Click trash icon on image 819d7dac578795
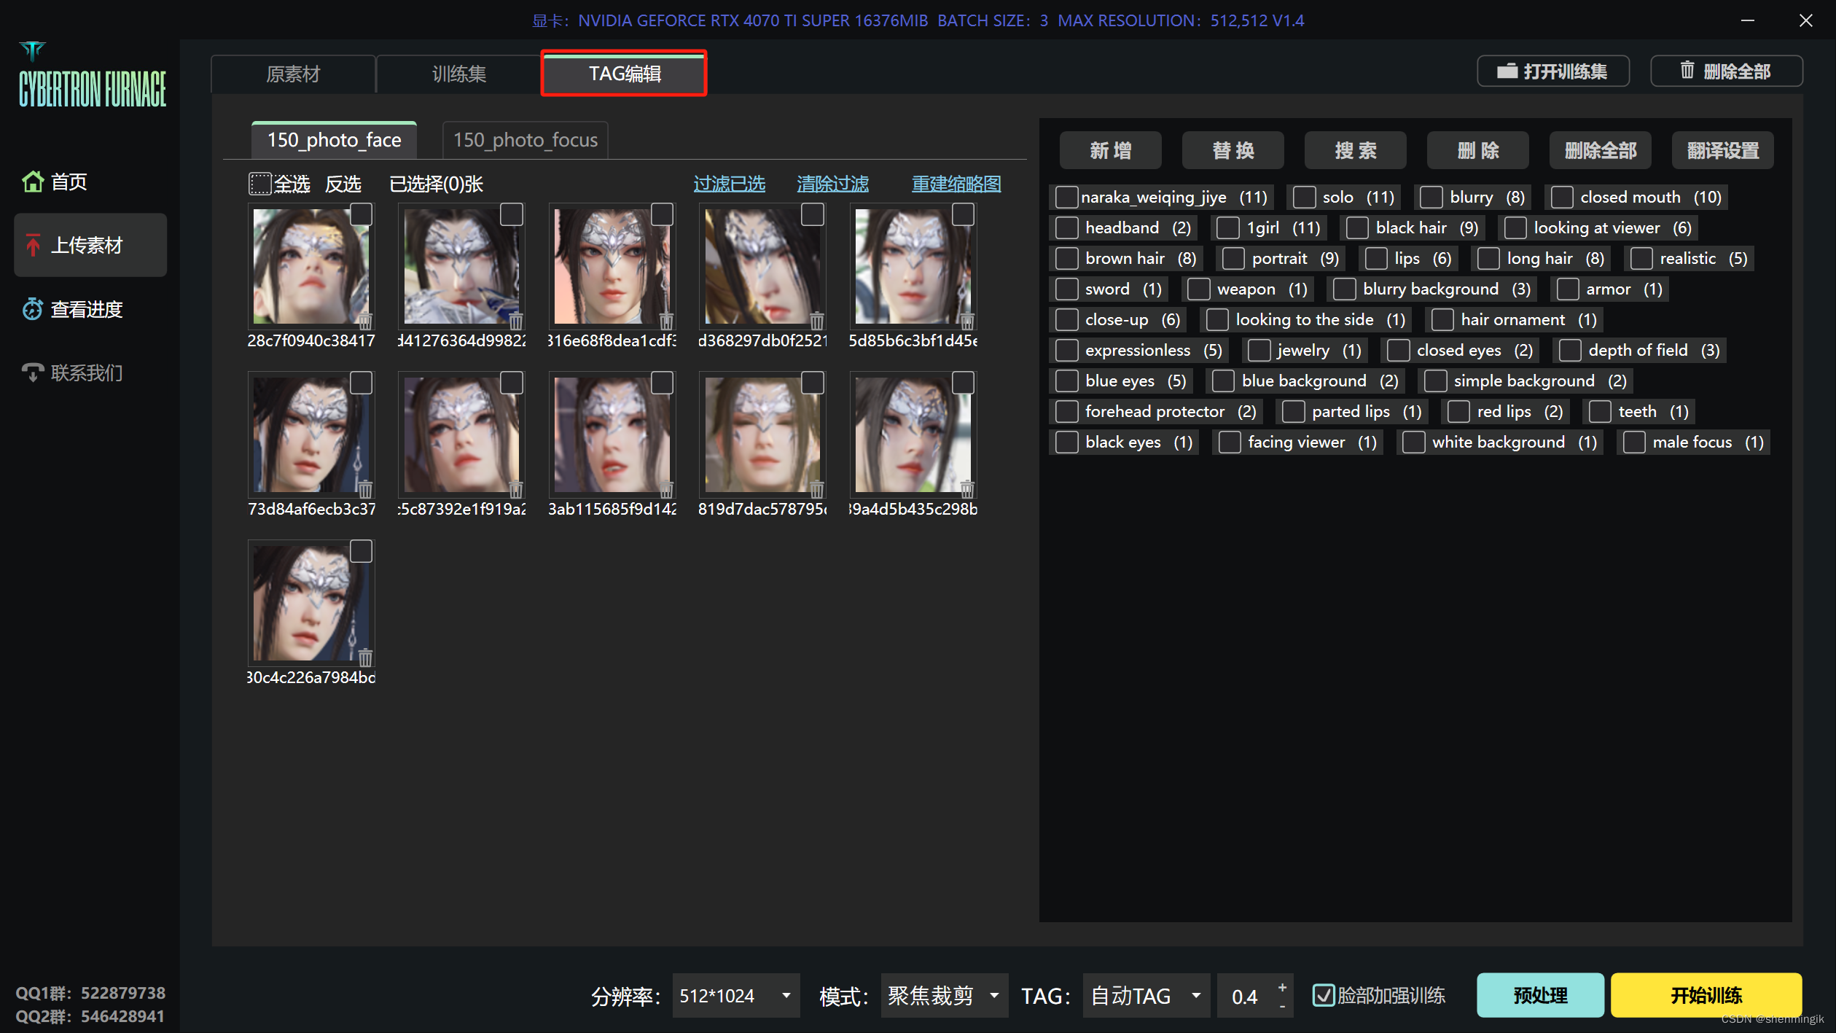This screenshot has height=1033, width=1836. point(817,489)
